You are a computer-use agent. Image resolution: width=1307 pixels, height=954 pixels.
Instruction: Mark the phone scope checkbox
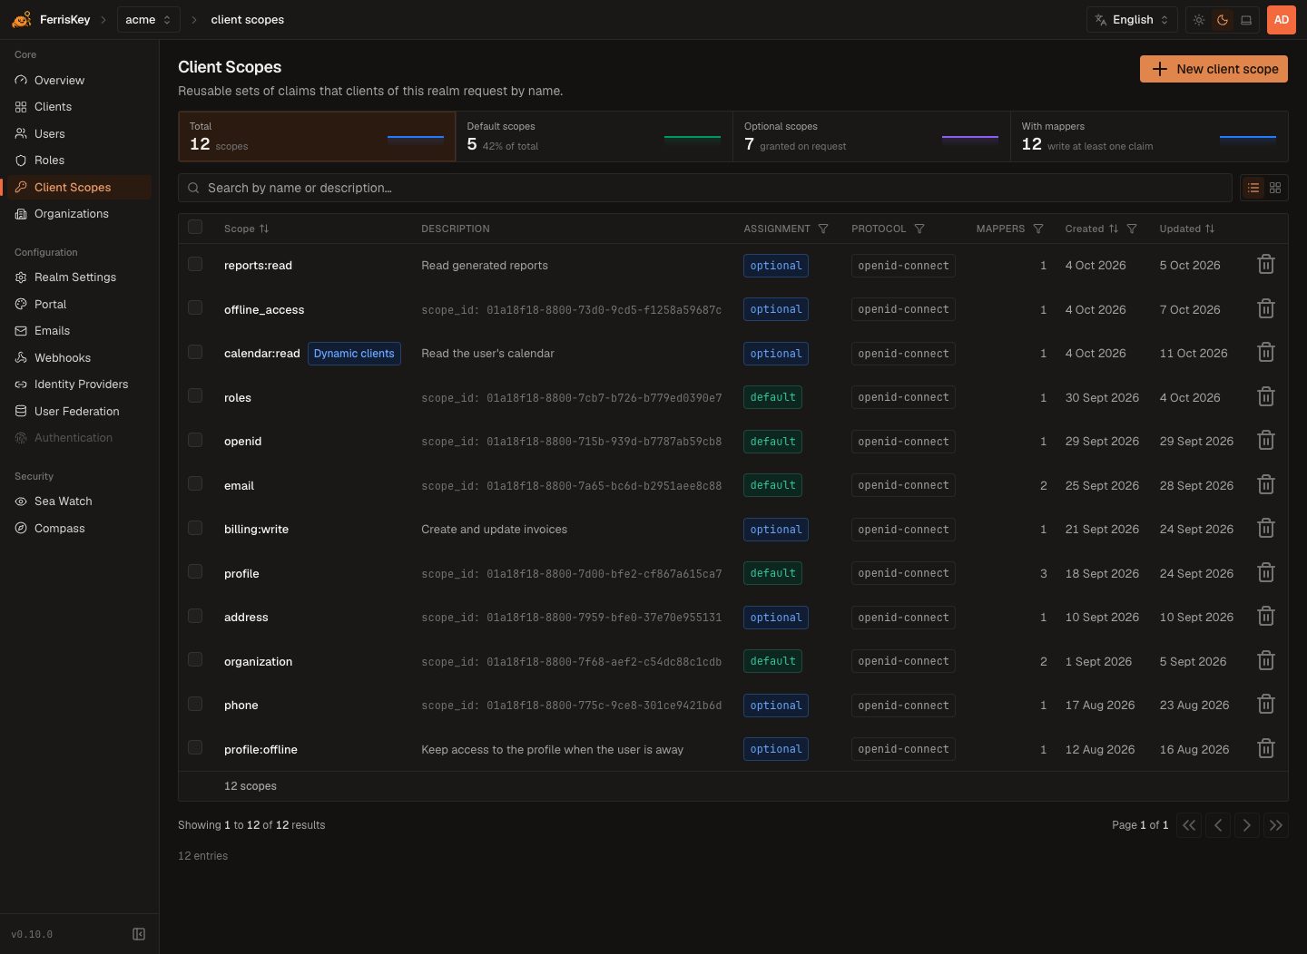(195, 704)
